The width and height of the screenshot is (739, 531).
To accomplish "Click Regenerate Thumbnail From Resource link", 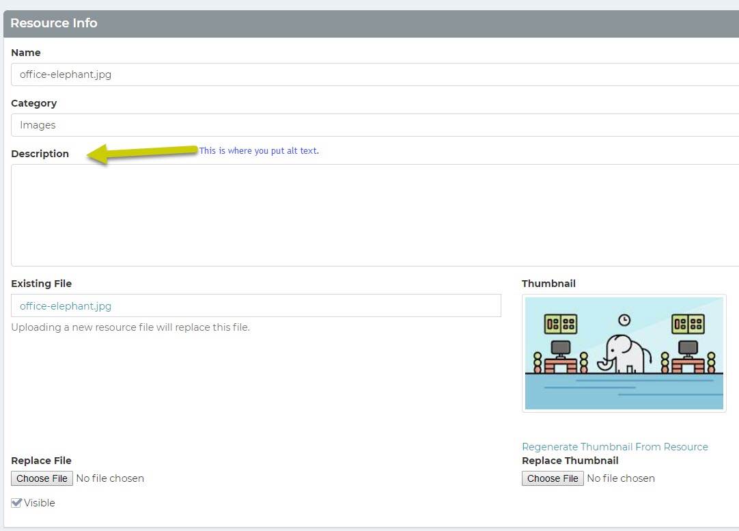I will [x=615, y=446].
